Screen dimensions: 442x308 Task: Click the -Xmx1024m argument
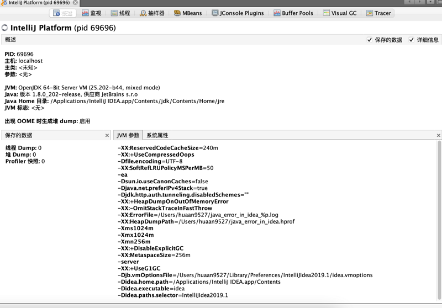pyautogui.click(x=136, y=235)
